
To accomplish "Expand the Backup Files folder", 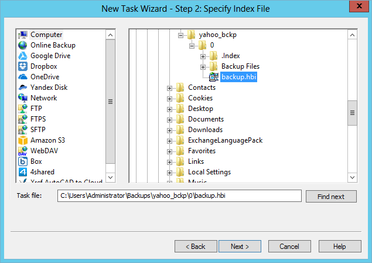I will pos(203,67).
